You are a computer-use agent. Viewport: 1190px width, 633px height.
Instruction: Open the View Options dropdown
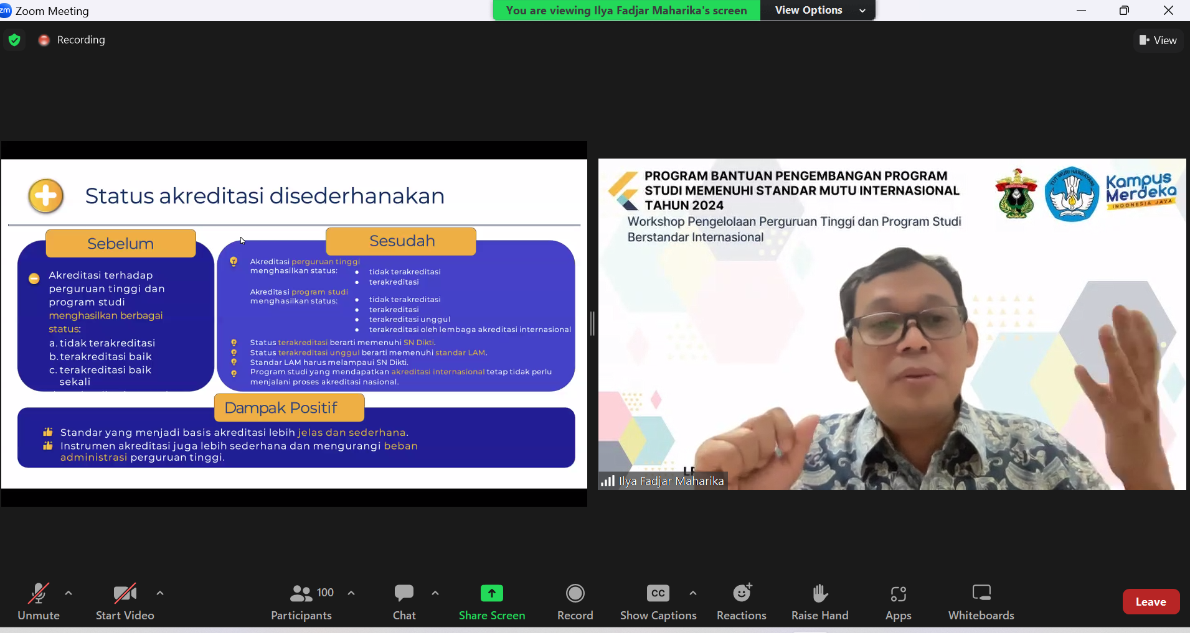(x=818, y=10)
